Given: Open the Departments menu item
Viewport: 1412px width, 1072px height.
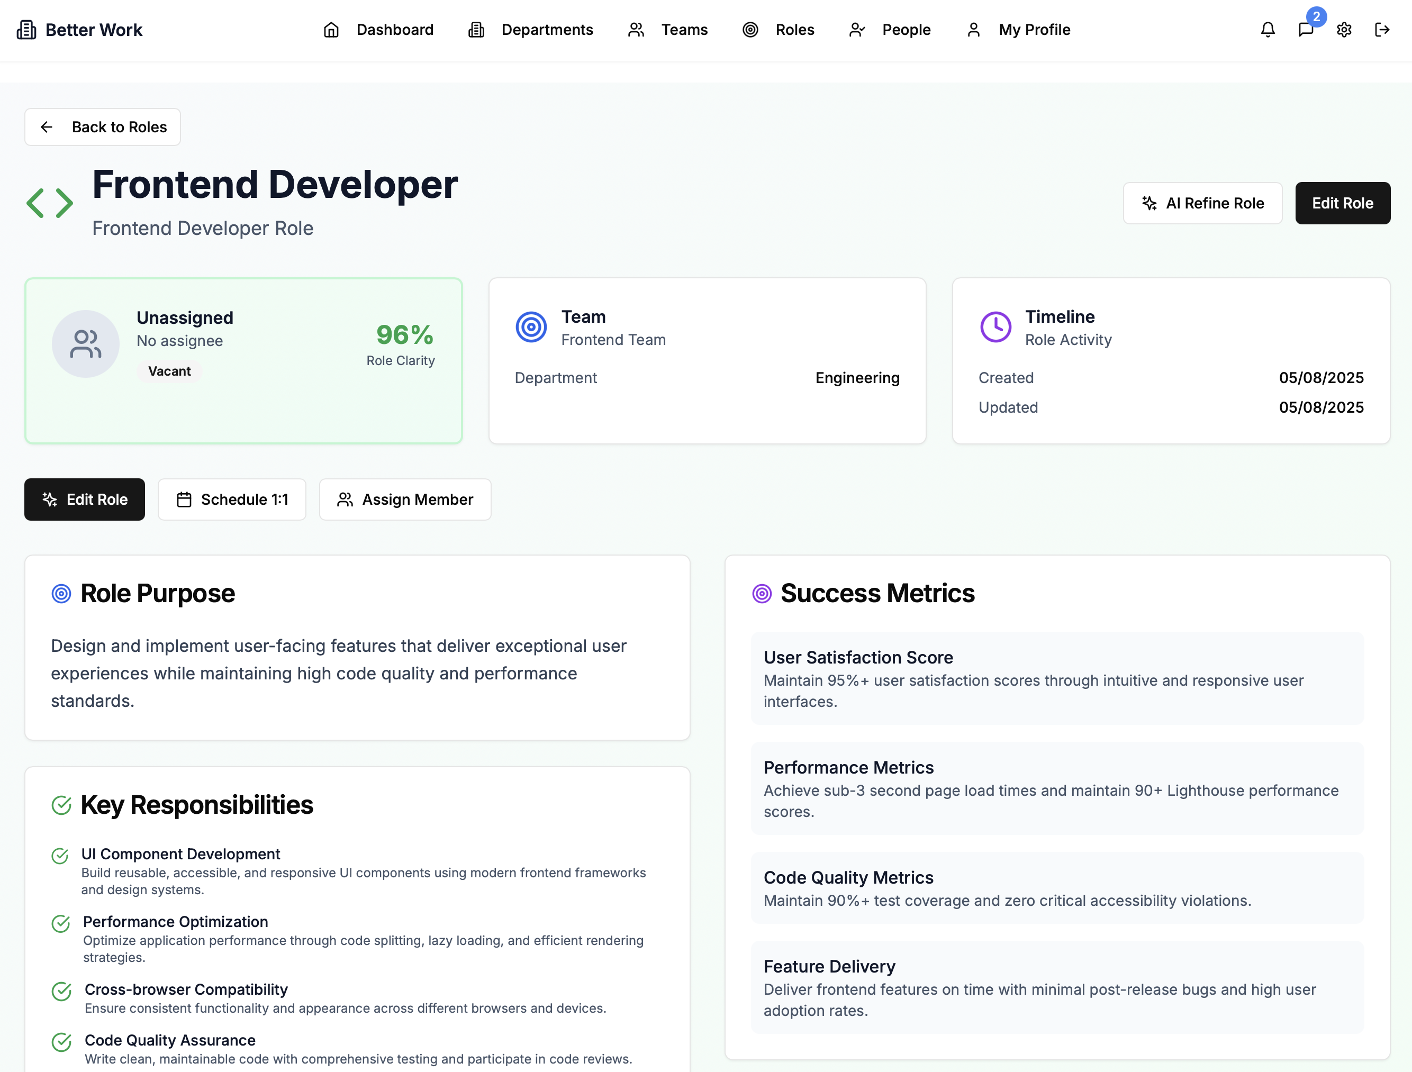Looking at the screenshot, I should (x=530, y=30).
